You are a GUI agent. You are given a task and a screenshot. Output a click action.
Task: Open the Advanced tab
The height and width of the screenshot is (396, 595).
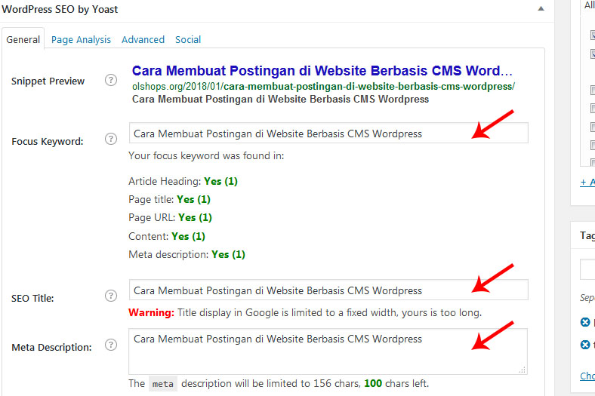click(x=143, y=39)
